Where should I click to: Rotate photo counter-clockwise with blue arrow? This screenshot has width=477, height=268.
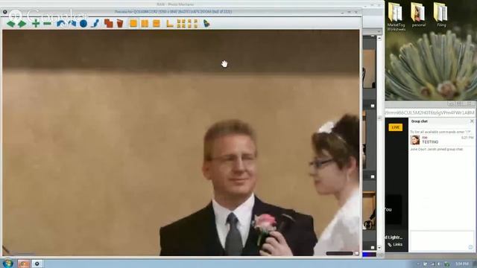pyautogui.click(x=61, y=23)
